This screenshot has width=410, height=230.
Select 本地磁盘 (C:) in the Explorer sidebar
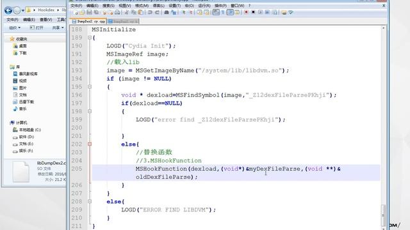pyautogui.click(x=27, y=130)
